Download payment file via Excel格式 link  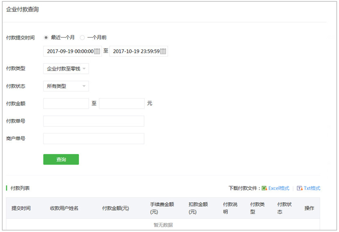(279, 188)
